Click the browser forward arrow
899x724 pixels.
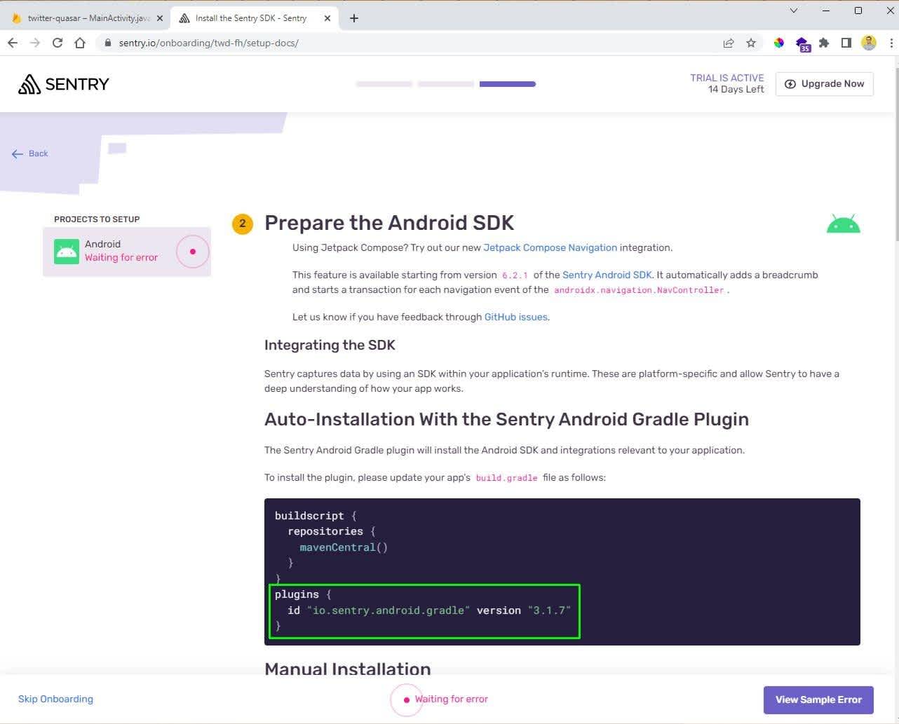click(x=35, y=43)
